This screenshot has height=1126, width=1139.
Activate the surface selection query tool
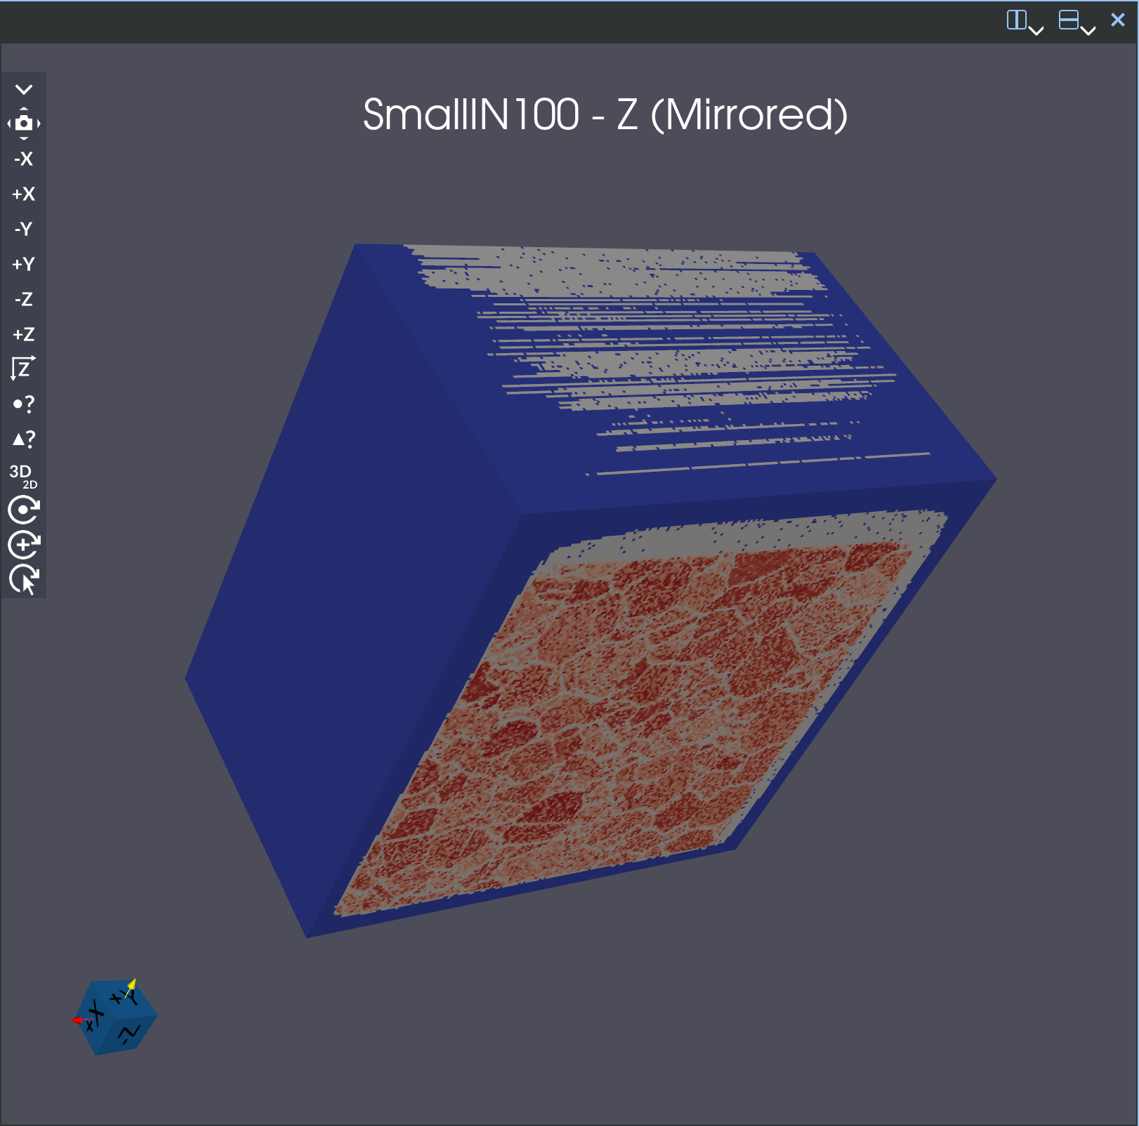click(23, 439)
